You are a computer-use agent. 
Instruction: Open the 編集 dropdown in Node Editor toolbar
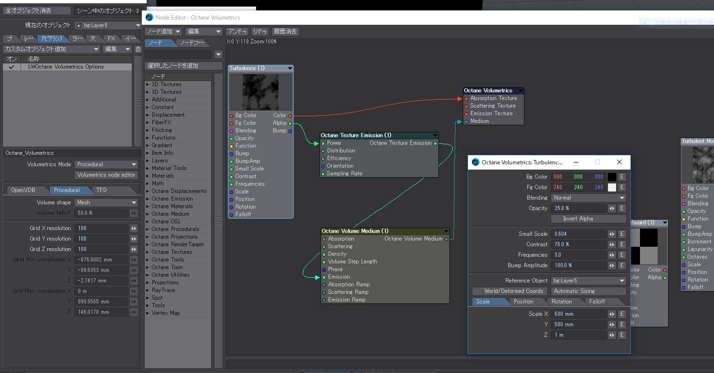(204, 31)
